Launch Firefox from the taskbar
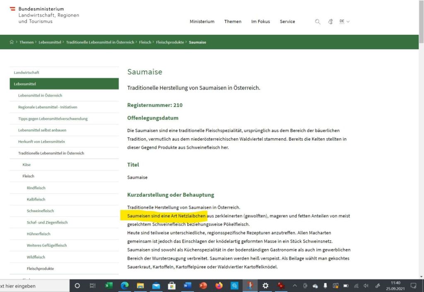This screenshot has height=292, width=424. click(219, 286)
